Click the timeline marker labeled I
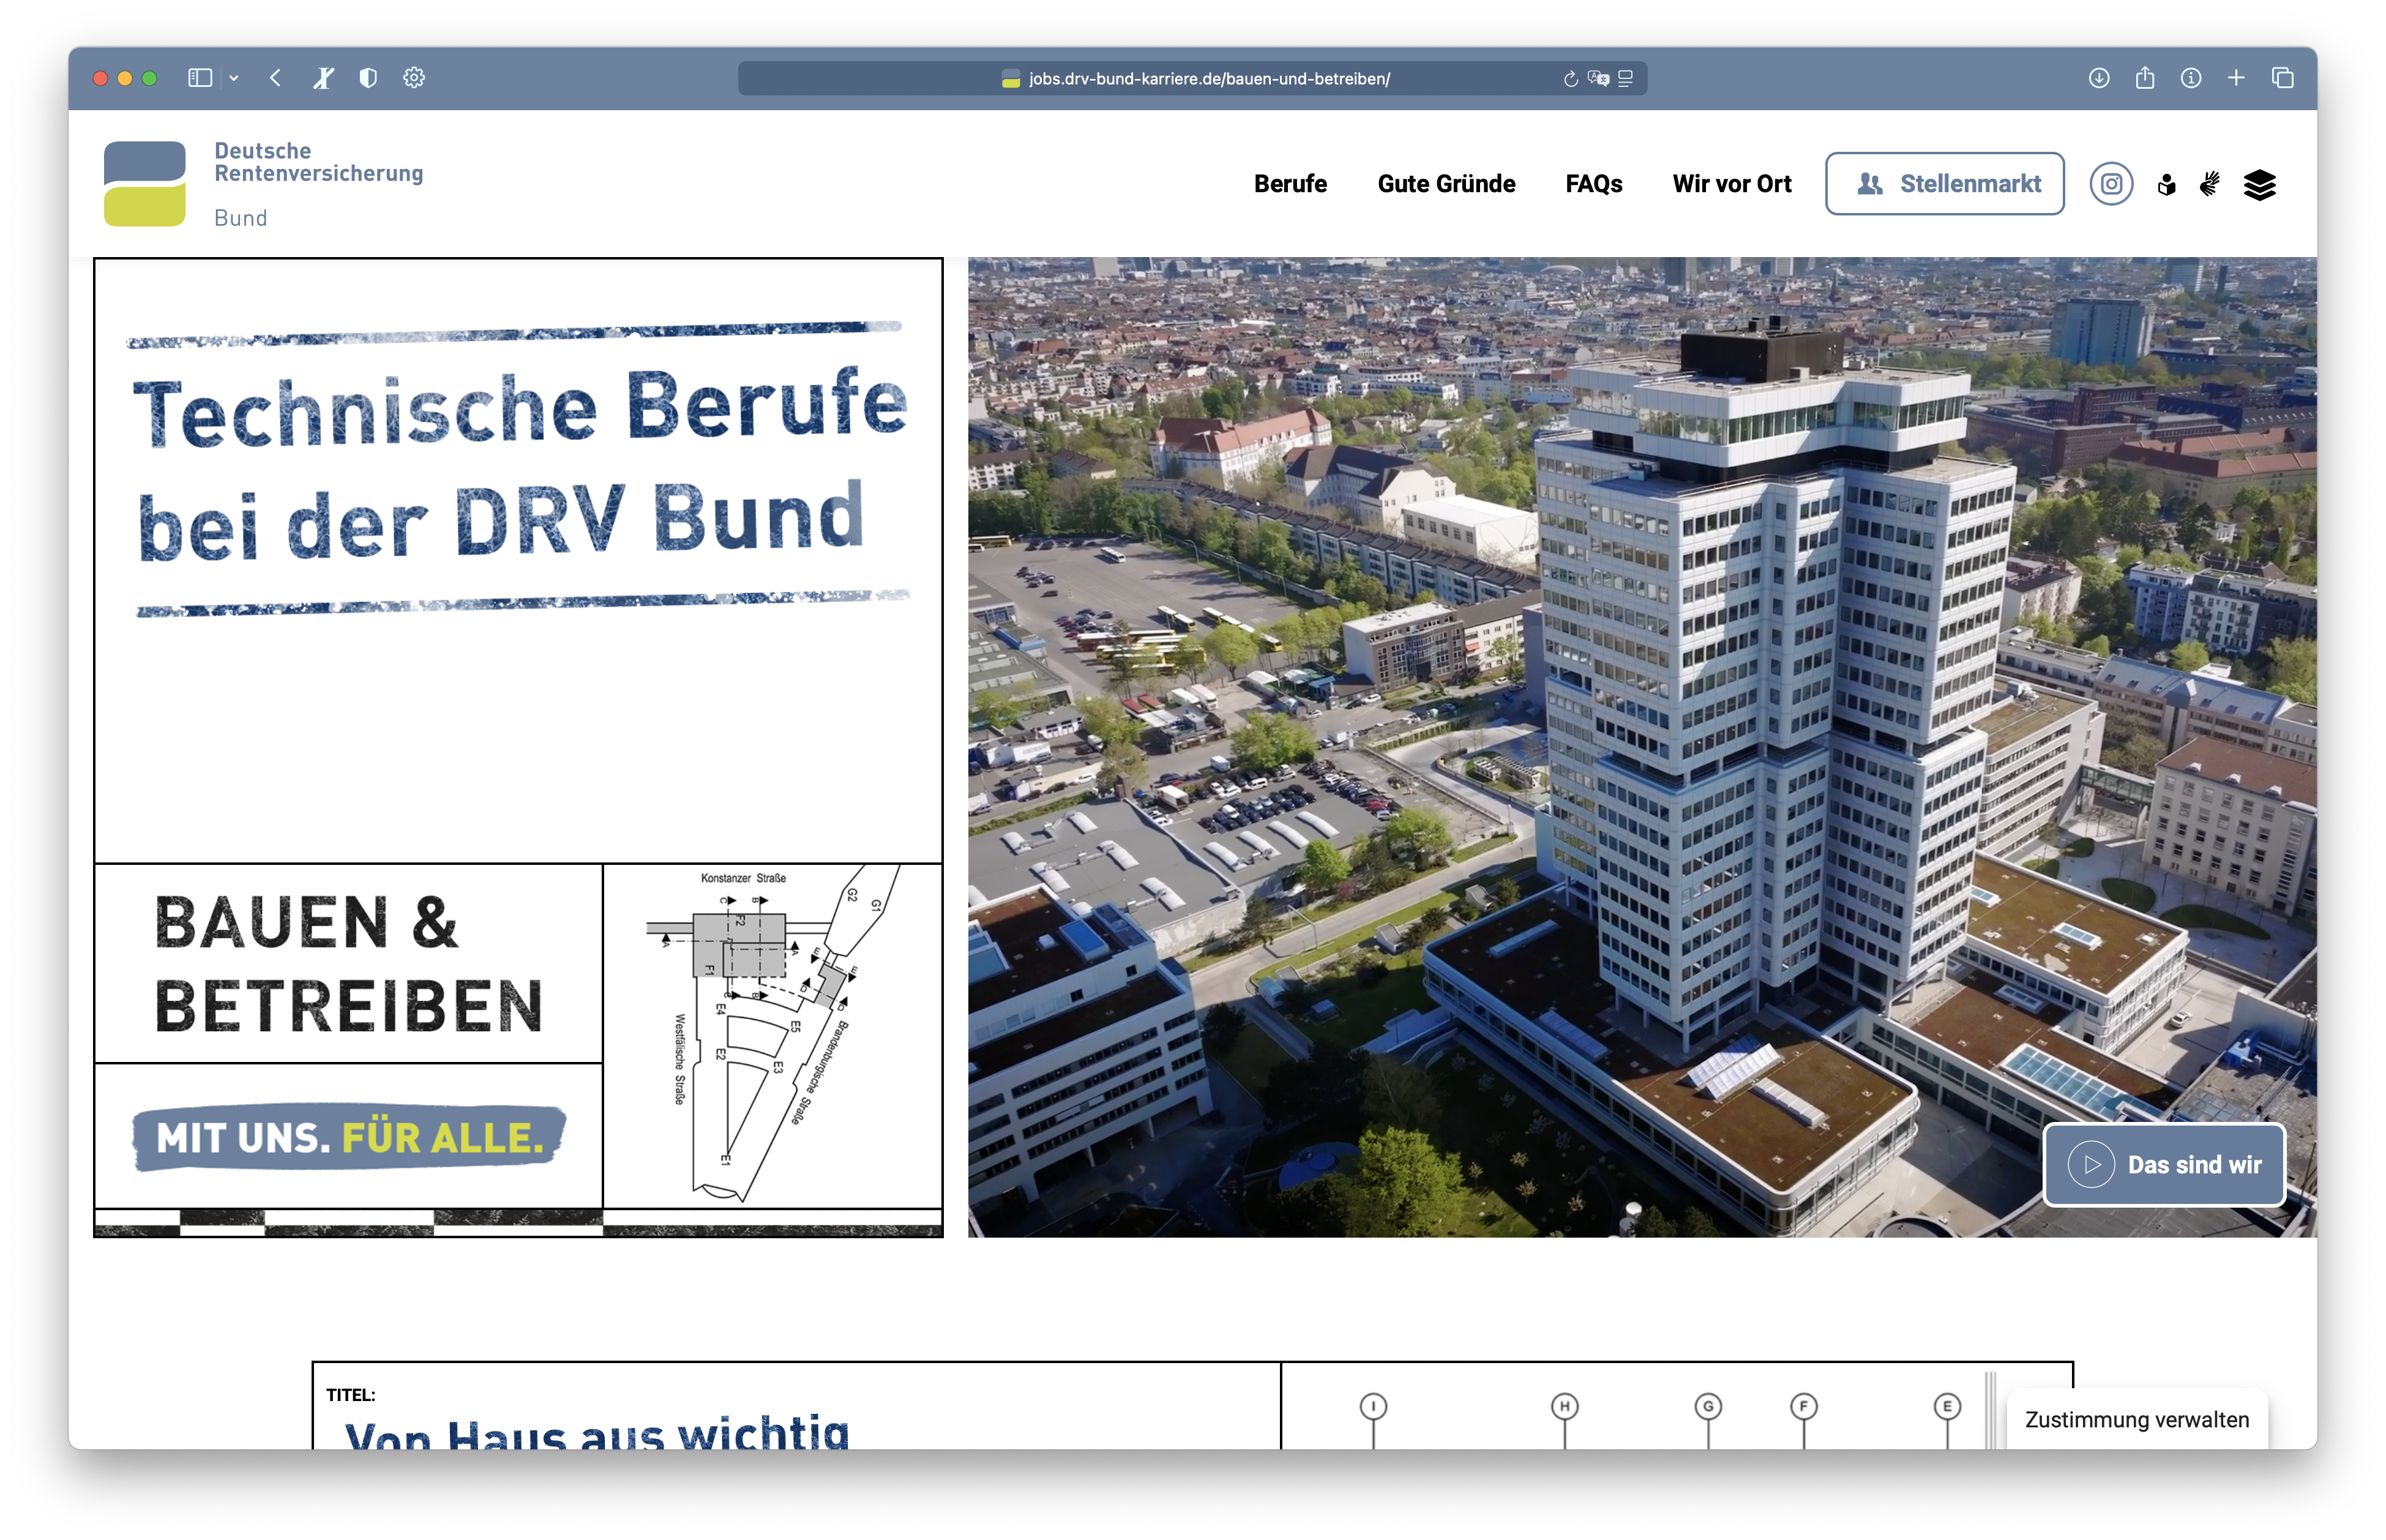Image resolution: width=2386 pixels, height=1540 pixels. (1373, 1406)
